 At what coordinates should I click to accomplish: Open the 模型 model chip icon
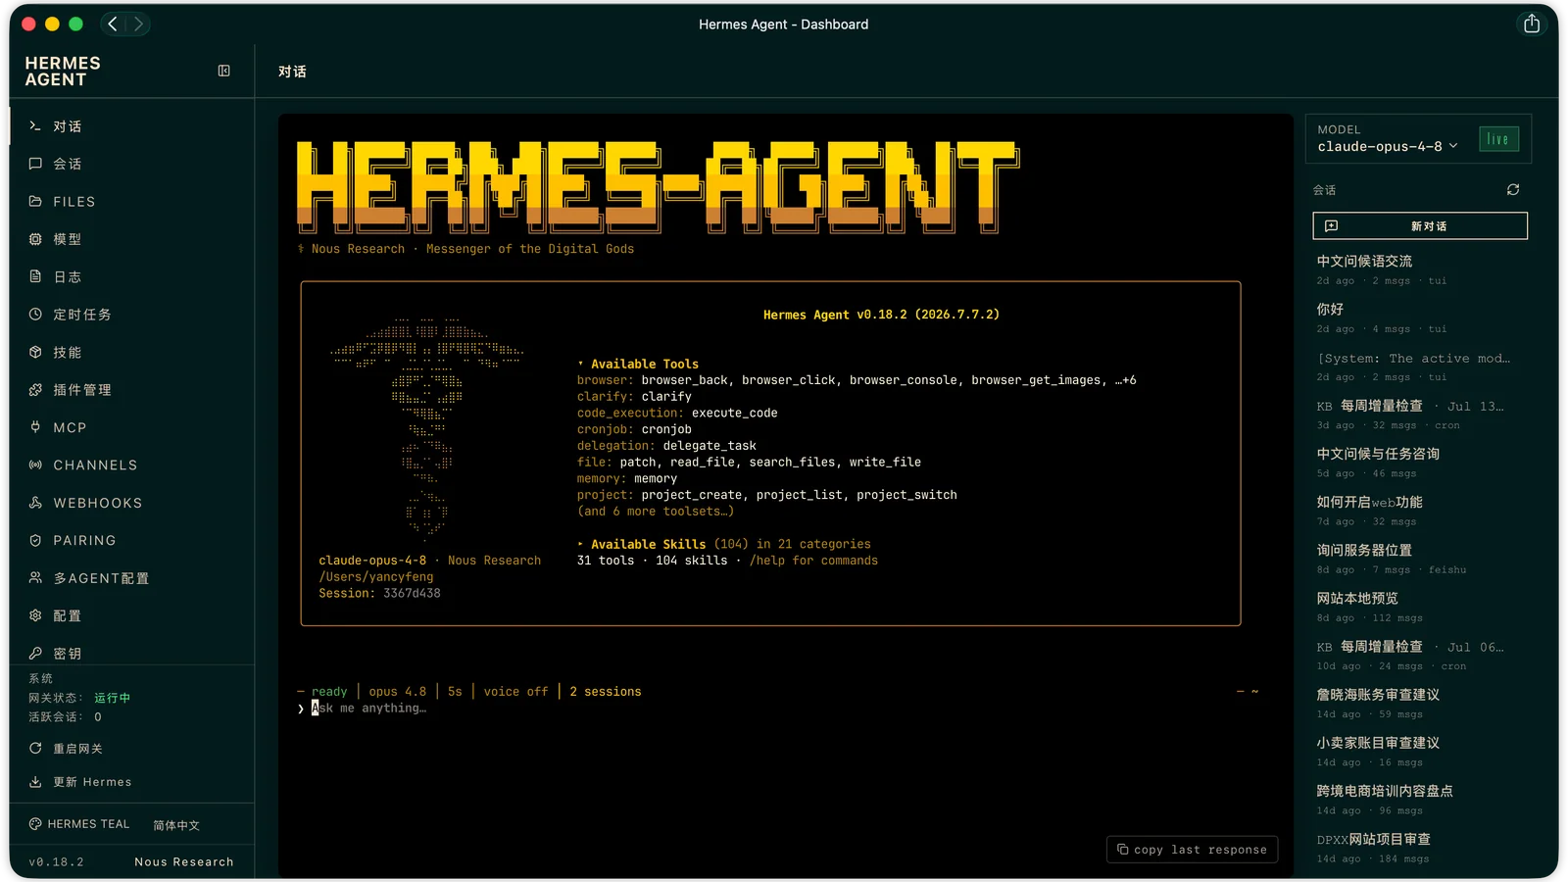[x=35, y=239]
